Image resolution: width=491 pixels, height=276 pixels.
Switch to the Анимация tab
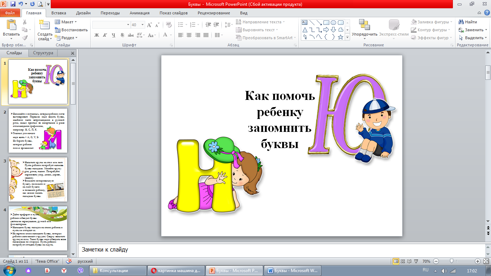(x=140, y=13)
